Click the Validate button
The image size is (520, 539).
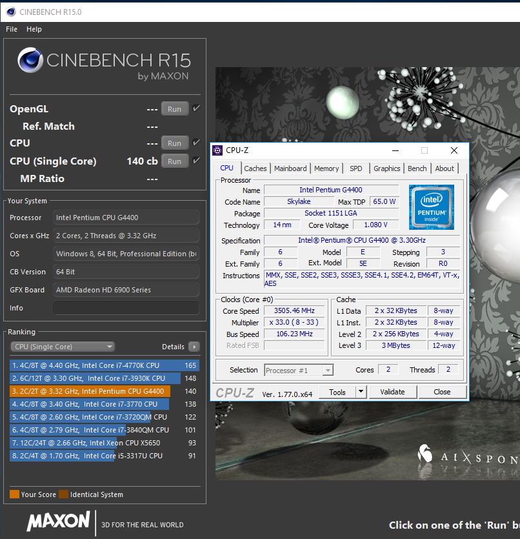click(392, 392)
